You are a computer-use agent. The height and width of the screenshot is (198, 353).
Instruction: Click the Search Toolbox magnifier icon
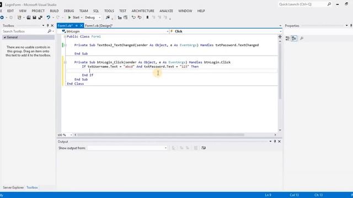click(50, 31)
